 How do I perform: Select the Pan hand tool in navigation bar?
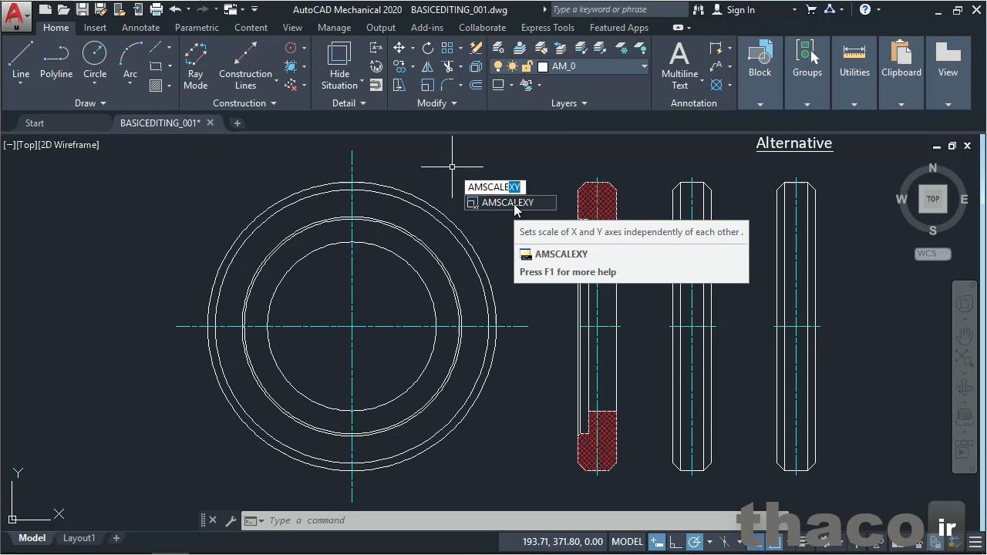[x=965, y=335]
